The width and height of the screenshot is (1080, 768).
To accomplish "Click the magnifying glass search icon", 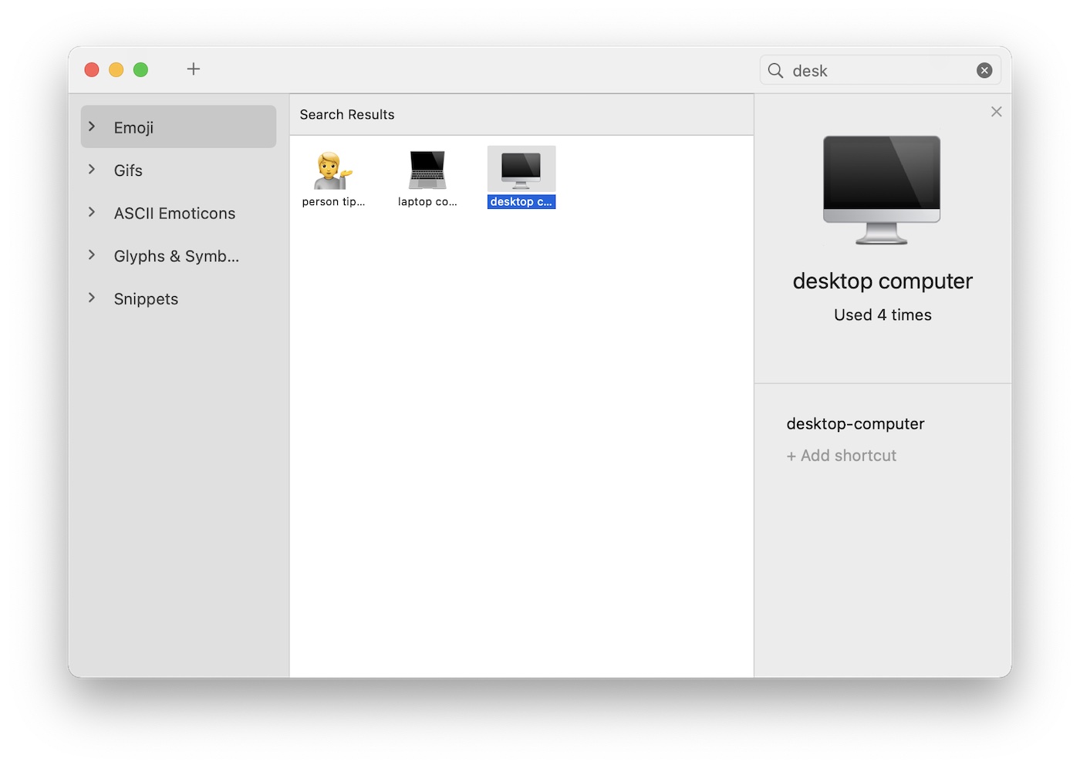I will pos(775,70).
